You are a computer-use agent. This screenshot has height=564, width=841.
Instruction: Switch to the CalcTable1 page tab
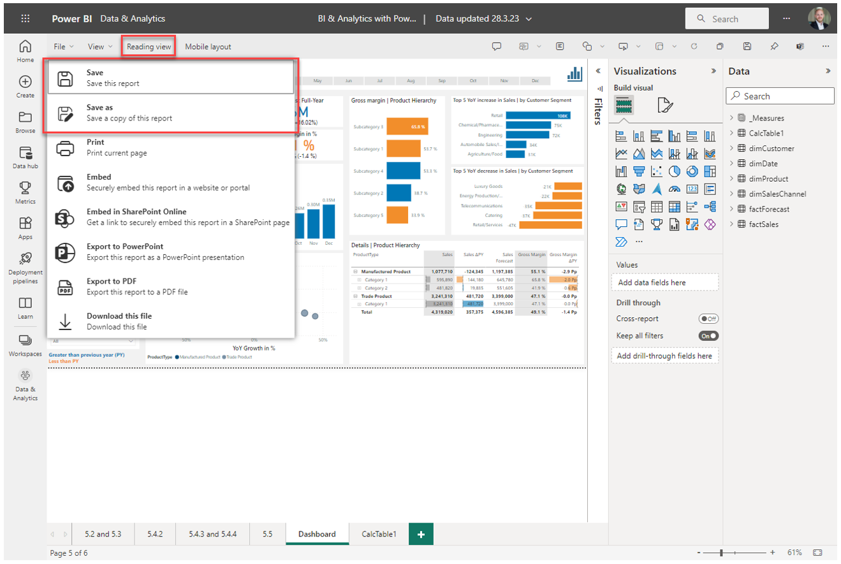pyautogui.click(x=379, y=534)
